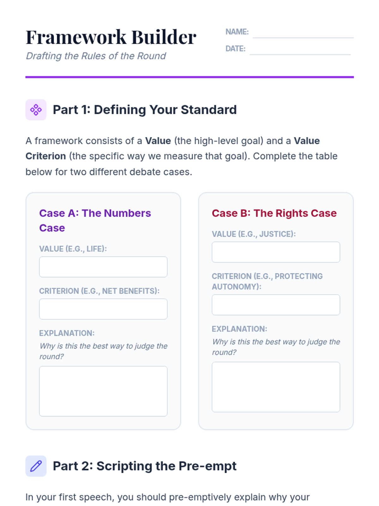Focus the Case A Value field

103,267
